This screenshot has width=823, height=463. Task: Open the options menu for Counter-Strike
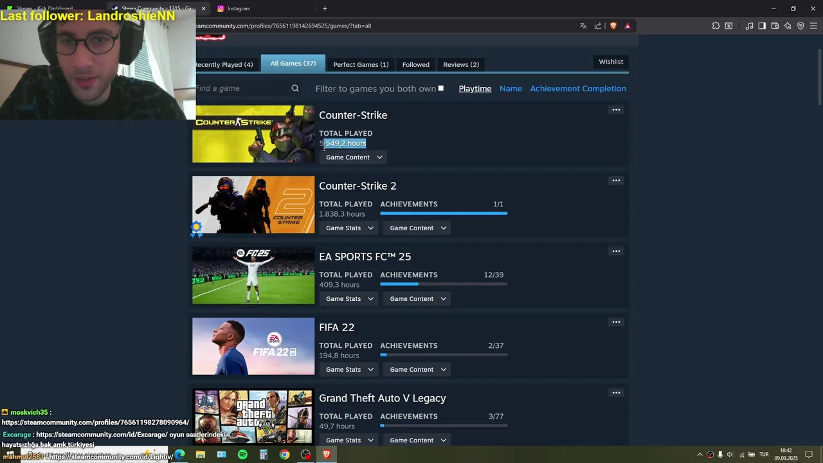(616, 110)
